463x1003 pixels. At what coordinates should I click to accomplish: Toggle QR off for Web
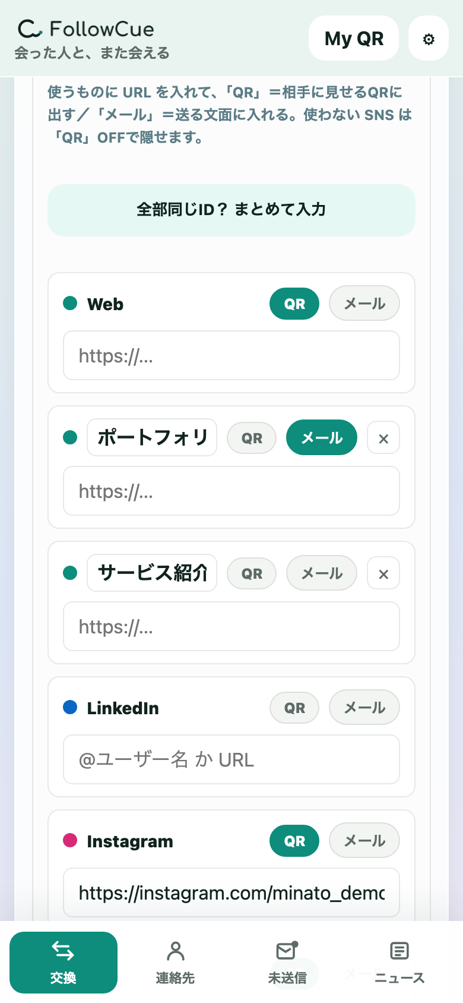tap(294, 304)
